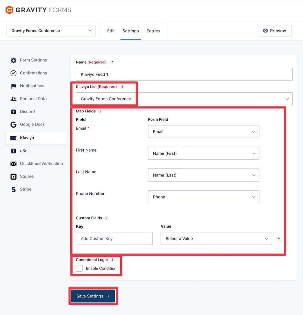Click the eye icon in Preview button

pyautogui.click(x=265, y=30)
